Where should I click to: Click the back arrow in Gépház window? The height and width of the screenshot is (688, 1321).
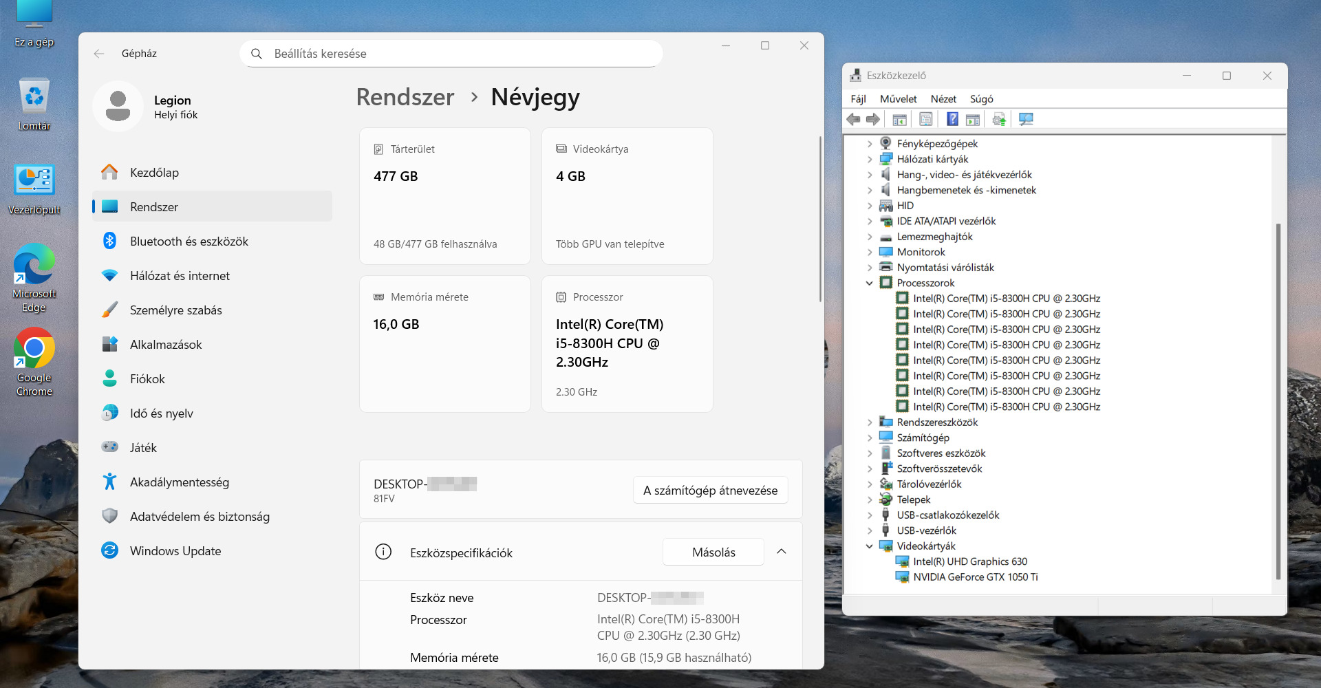click(99, 54)
